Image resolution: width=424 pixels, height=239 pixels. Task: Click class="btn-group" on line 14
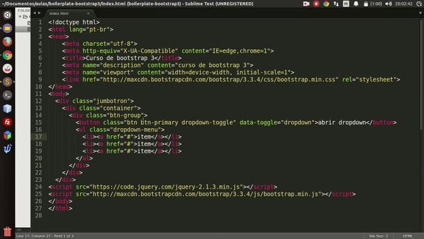(115, 115)
